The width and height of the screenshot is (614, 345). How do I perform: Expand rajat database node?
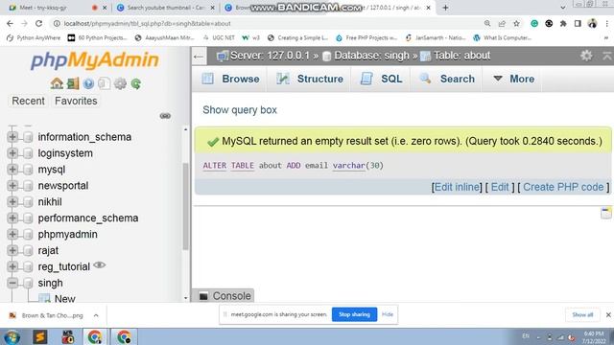[12, 250]
